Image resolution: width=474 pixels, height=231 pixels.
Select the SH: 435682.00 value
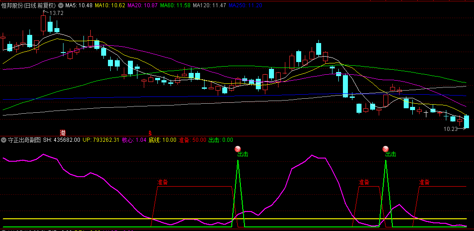tap(62, 140)
